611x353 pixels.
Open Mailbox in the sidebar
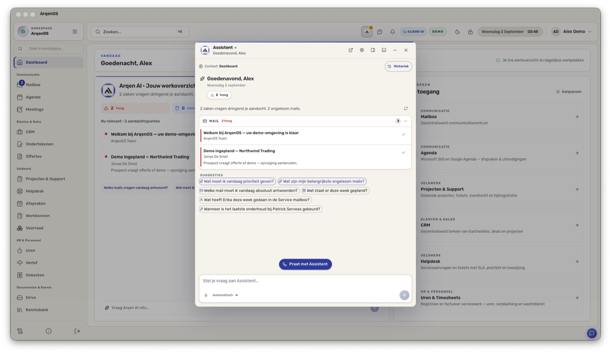click(48, 85)
